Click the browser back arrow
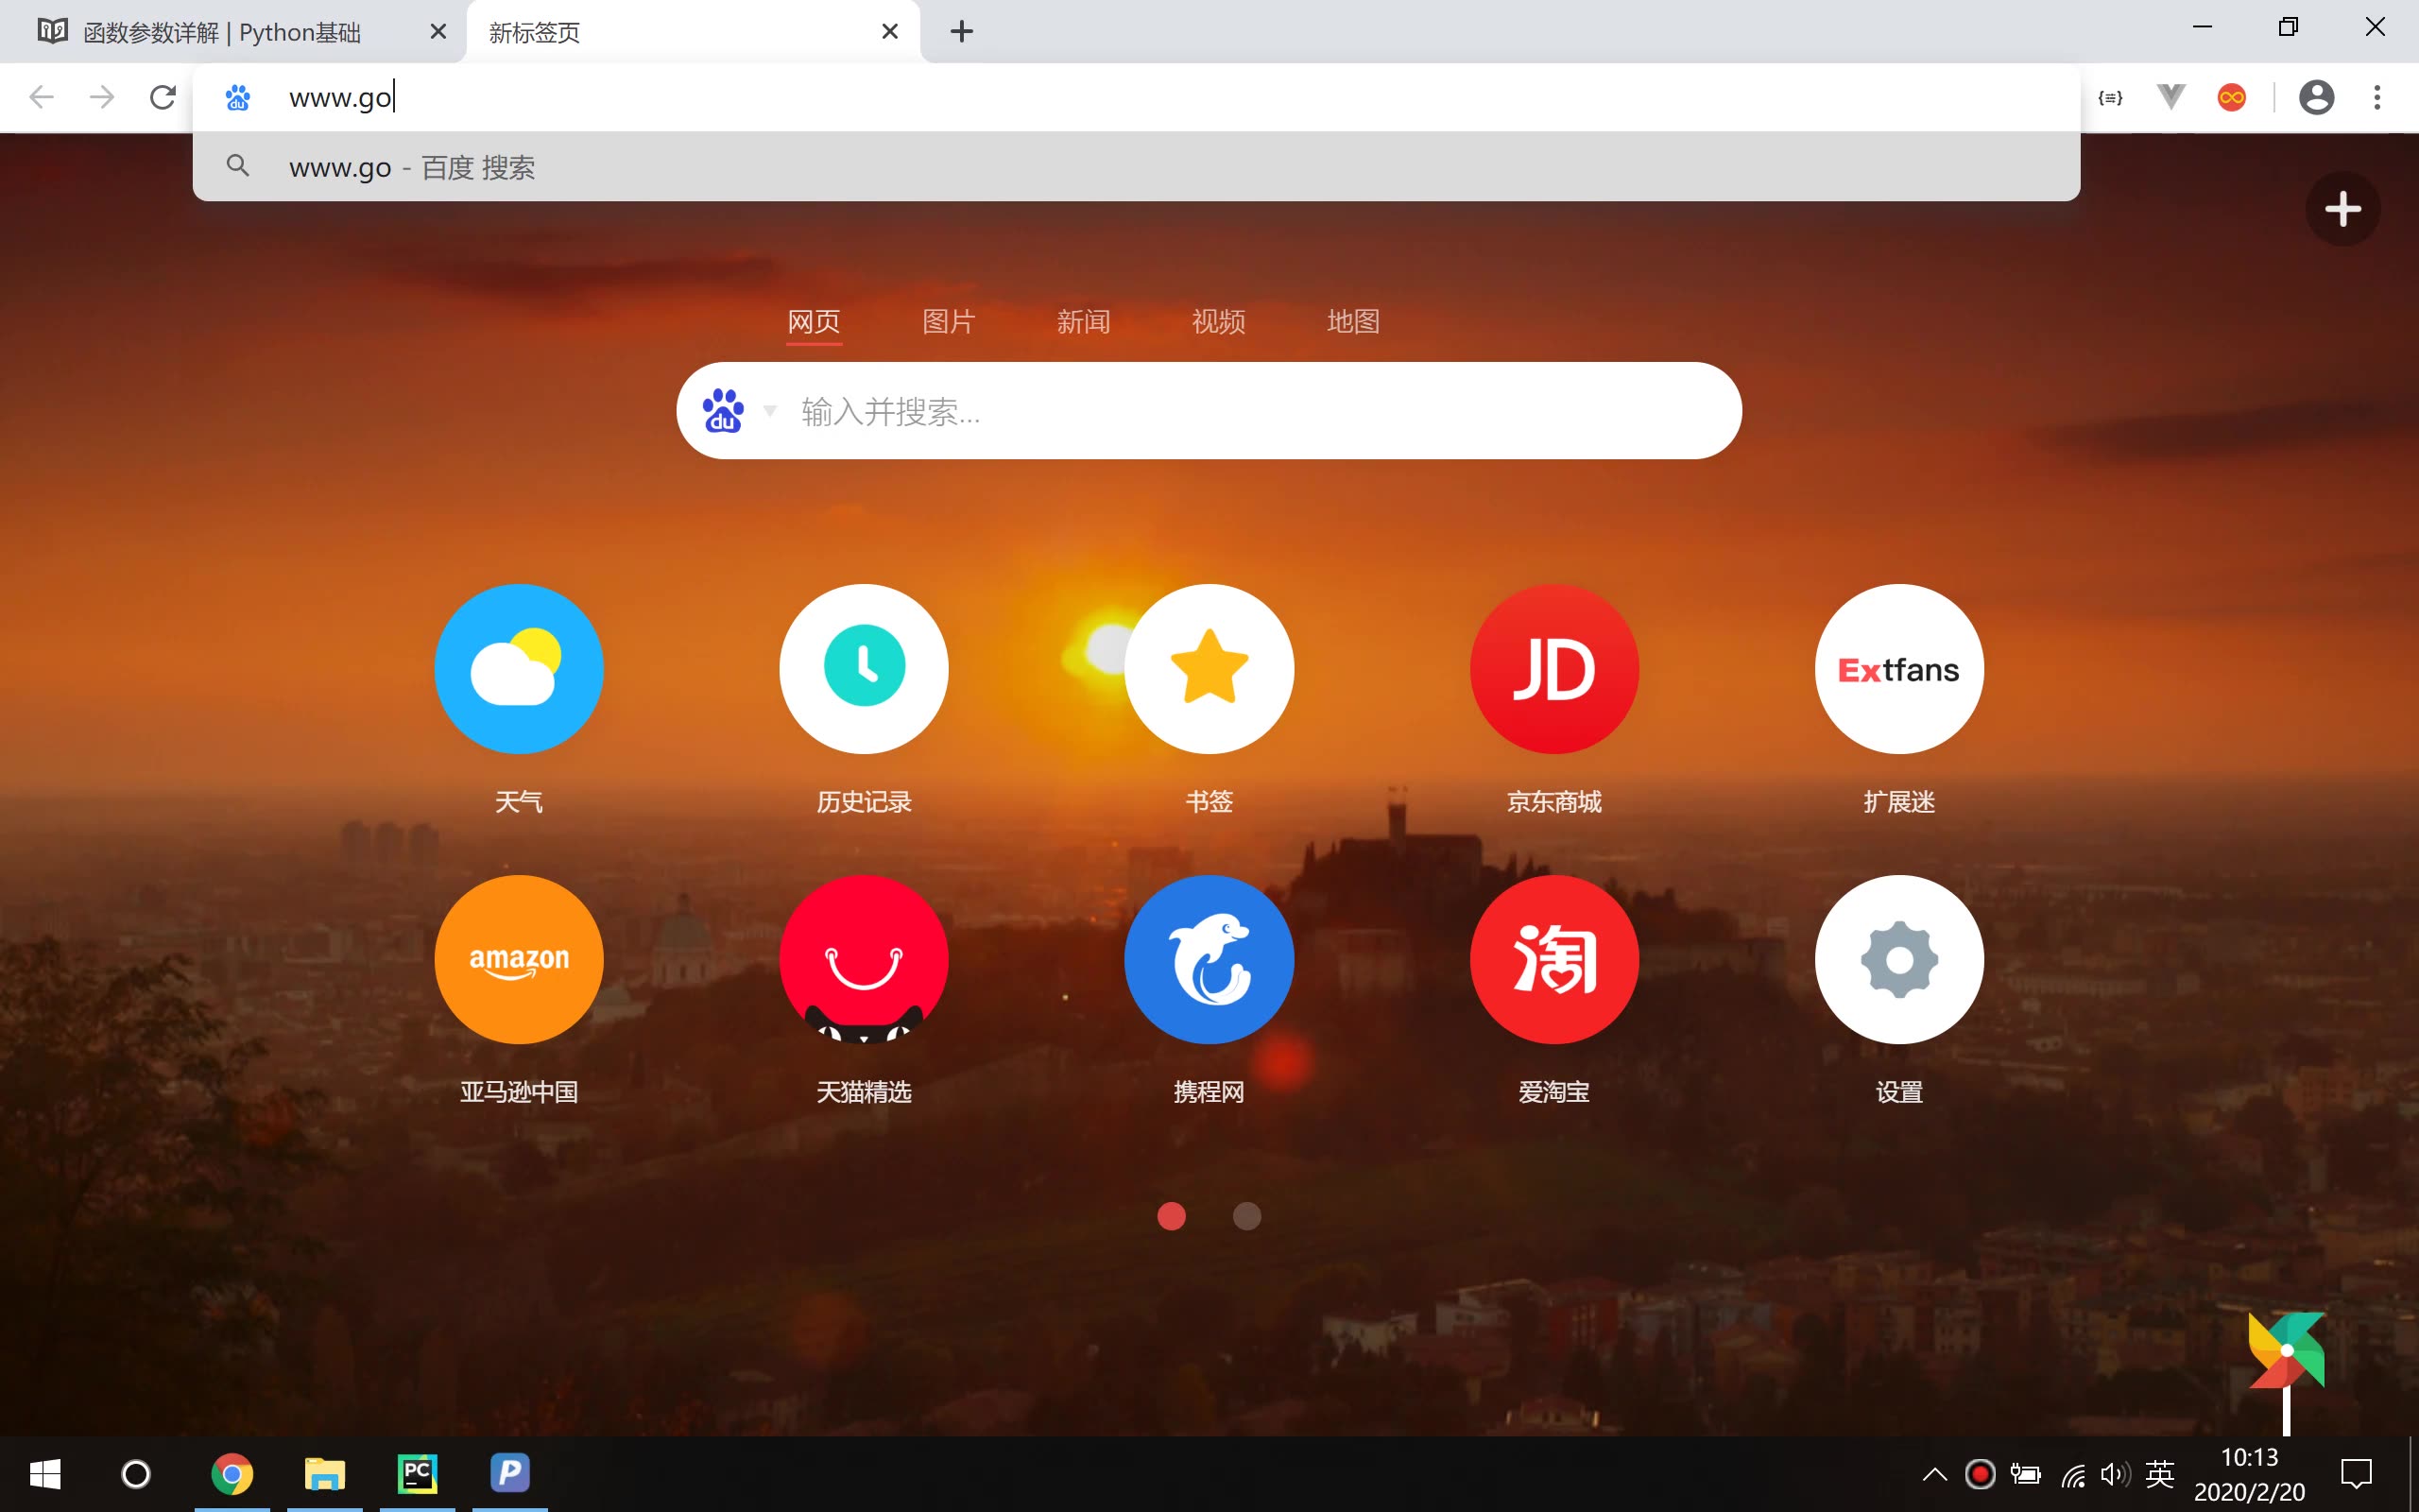This screenshot has width=2419, height=1512. click(41, 97)
